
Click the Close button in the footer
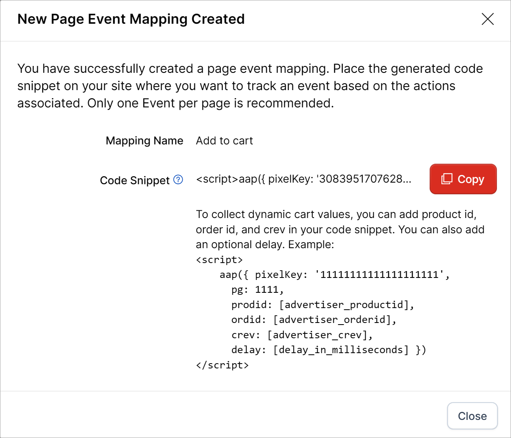(x=472, y=416)
